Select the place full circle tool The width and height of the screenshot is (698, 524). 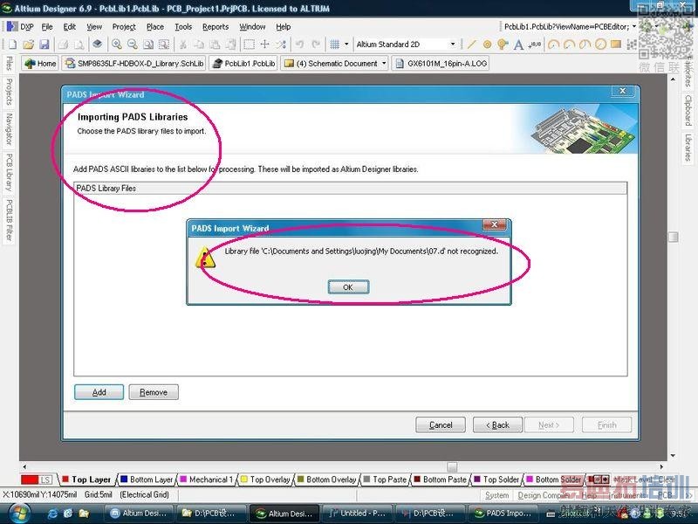pos(600,45)
